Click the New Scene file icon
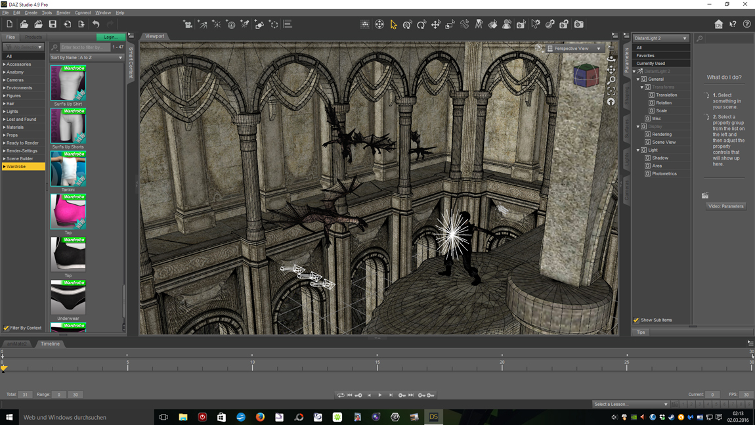 click(10, 24)
